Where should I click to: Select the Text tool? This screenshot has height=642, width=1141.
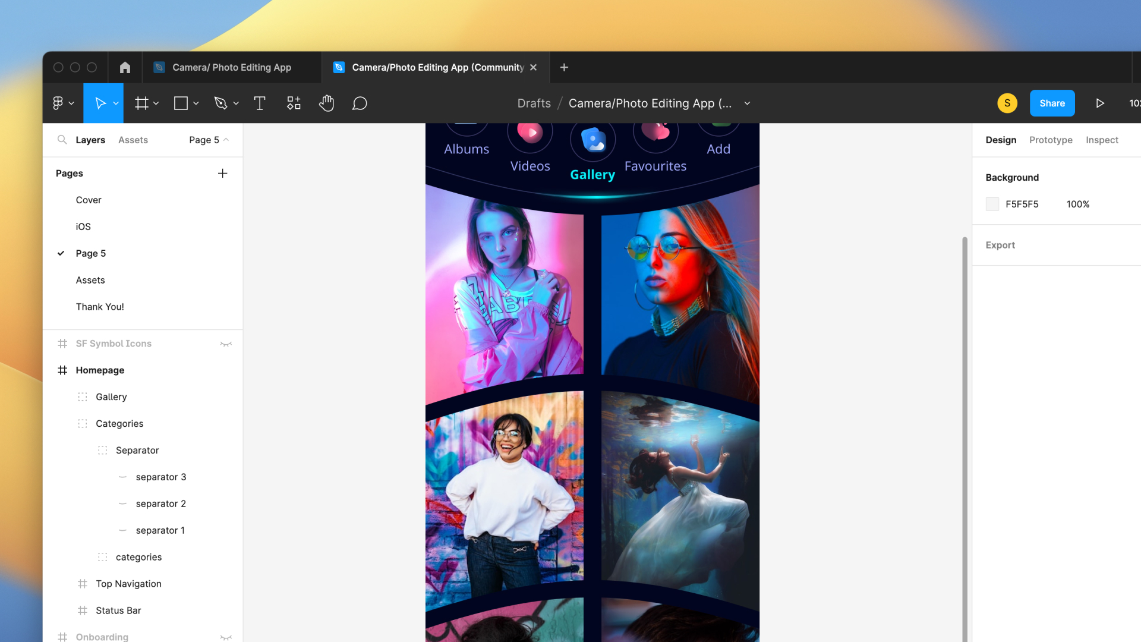(x=260, y=103)
